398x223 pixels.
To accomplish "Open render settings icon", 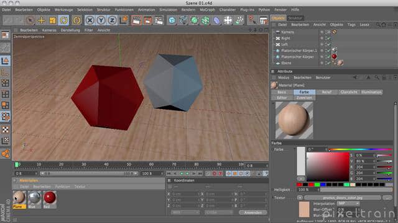I will tap(159, 20).
